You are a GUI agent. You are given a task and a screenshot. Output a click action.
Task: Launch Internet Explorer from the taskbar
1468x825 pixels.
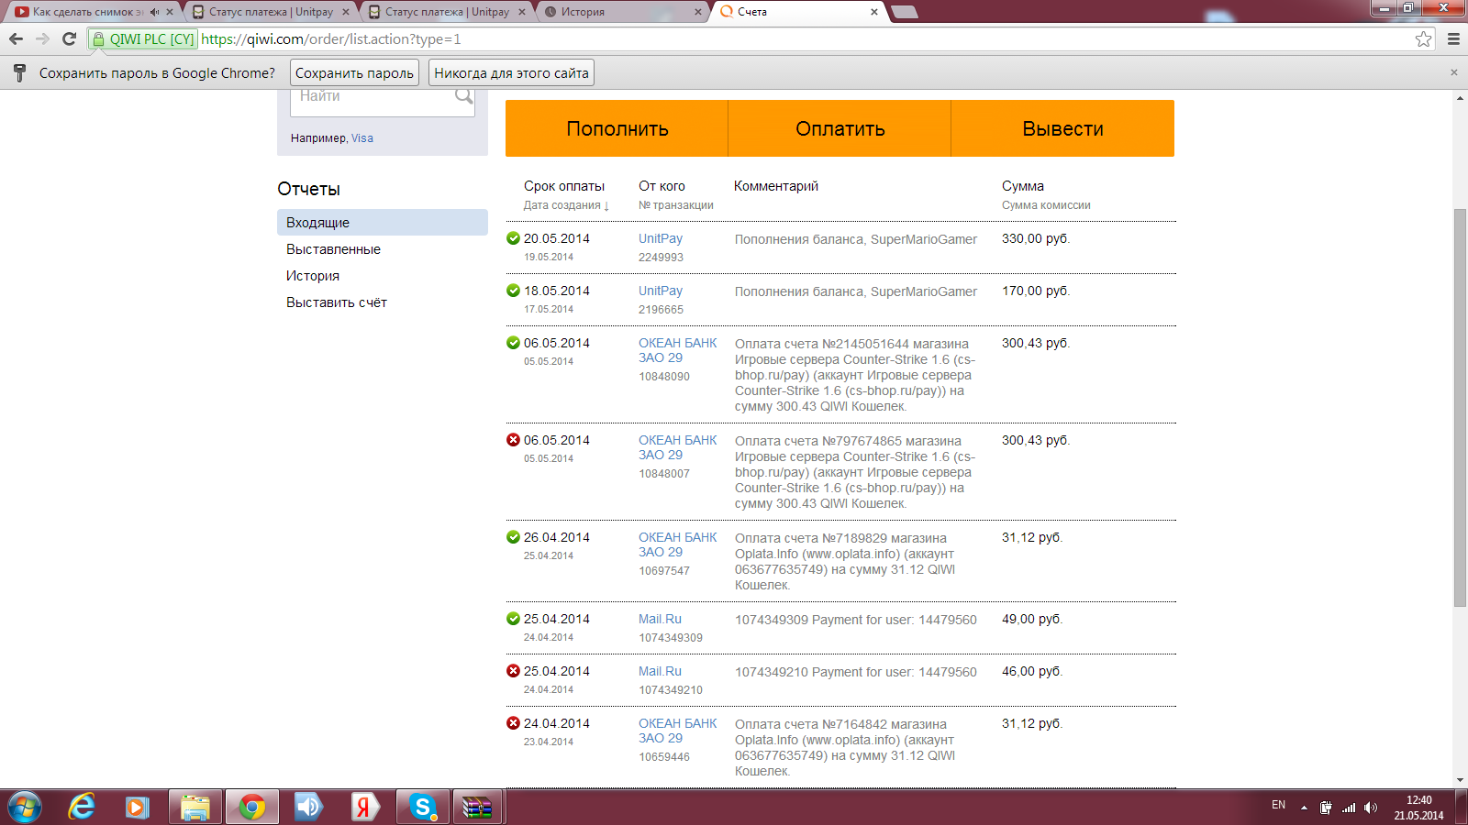tap(82, 807)
